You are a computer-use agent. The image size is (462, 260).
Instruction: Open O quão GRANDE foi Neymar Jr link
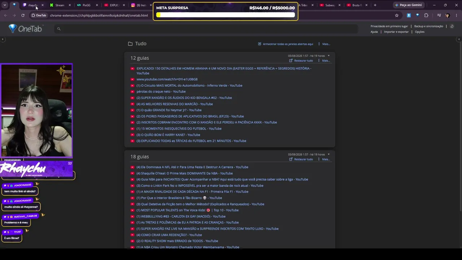point(169,110)
